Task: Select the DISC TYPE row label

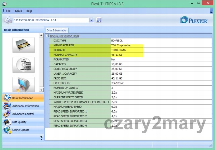Action: pyautogui.click(x=60, y=41)
